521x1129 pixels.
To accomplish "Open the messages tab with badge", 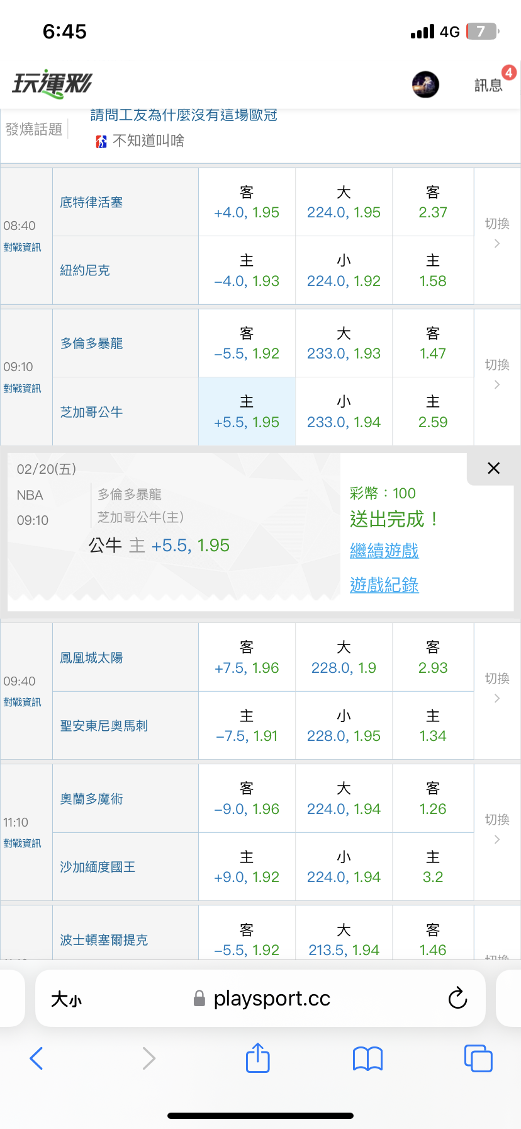I will (x=489, y=84).
